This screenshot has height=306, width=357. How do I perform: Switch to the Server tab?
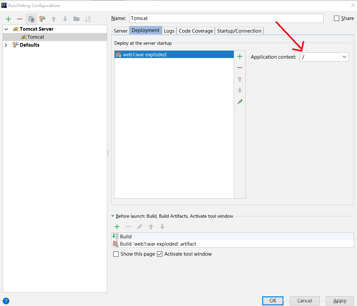(121, 31)
